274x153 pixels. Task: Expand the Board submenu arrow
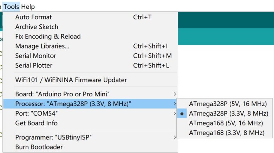175,94
